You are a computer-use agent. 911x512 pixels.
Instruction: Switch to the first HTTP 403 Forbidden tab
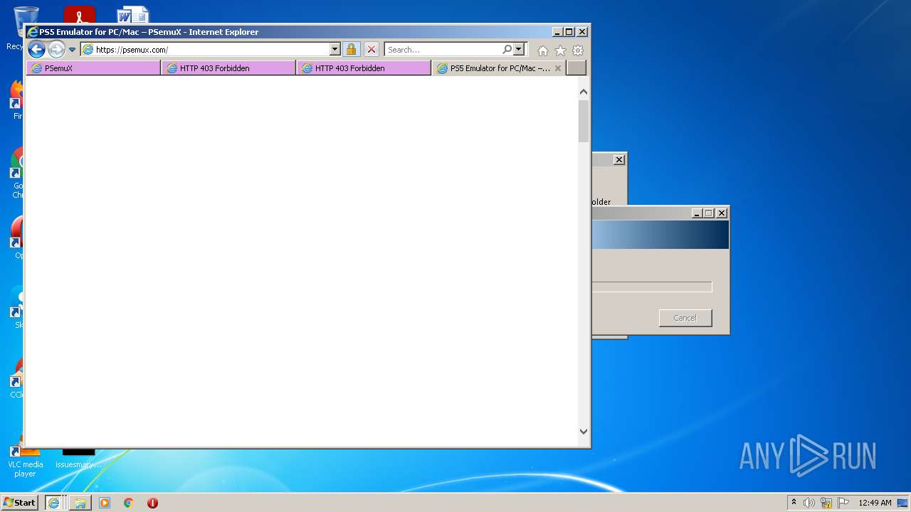228,68
